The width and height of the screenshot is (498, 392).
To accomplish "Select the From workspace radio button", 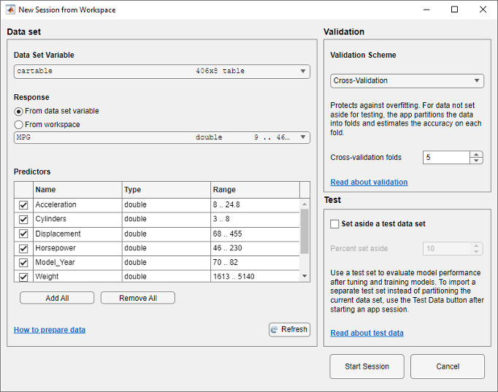I will pos(19,125).
